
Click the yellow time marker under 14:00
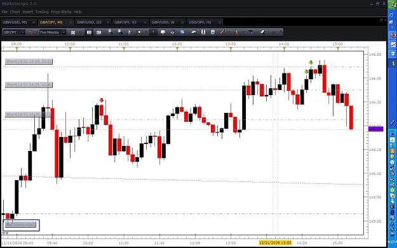point(284,49)
